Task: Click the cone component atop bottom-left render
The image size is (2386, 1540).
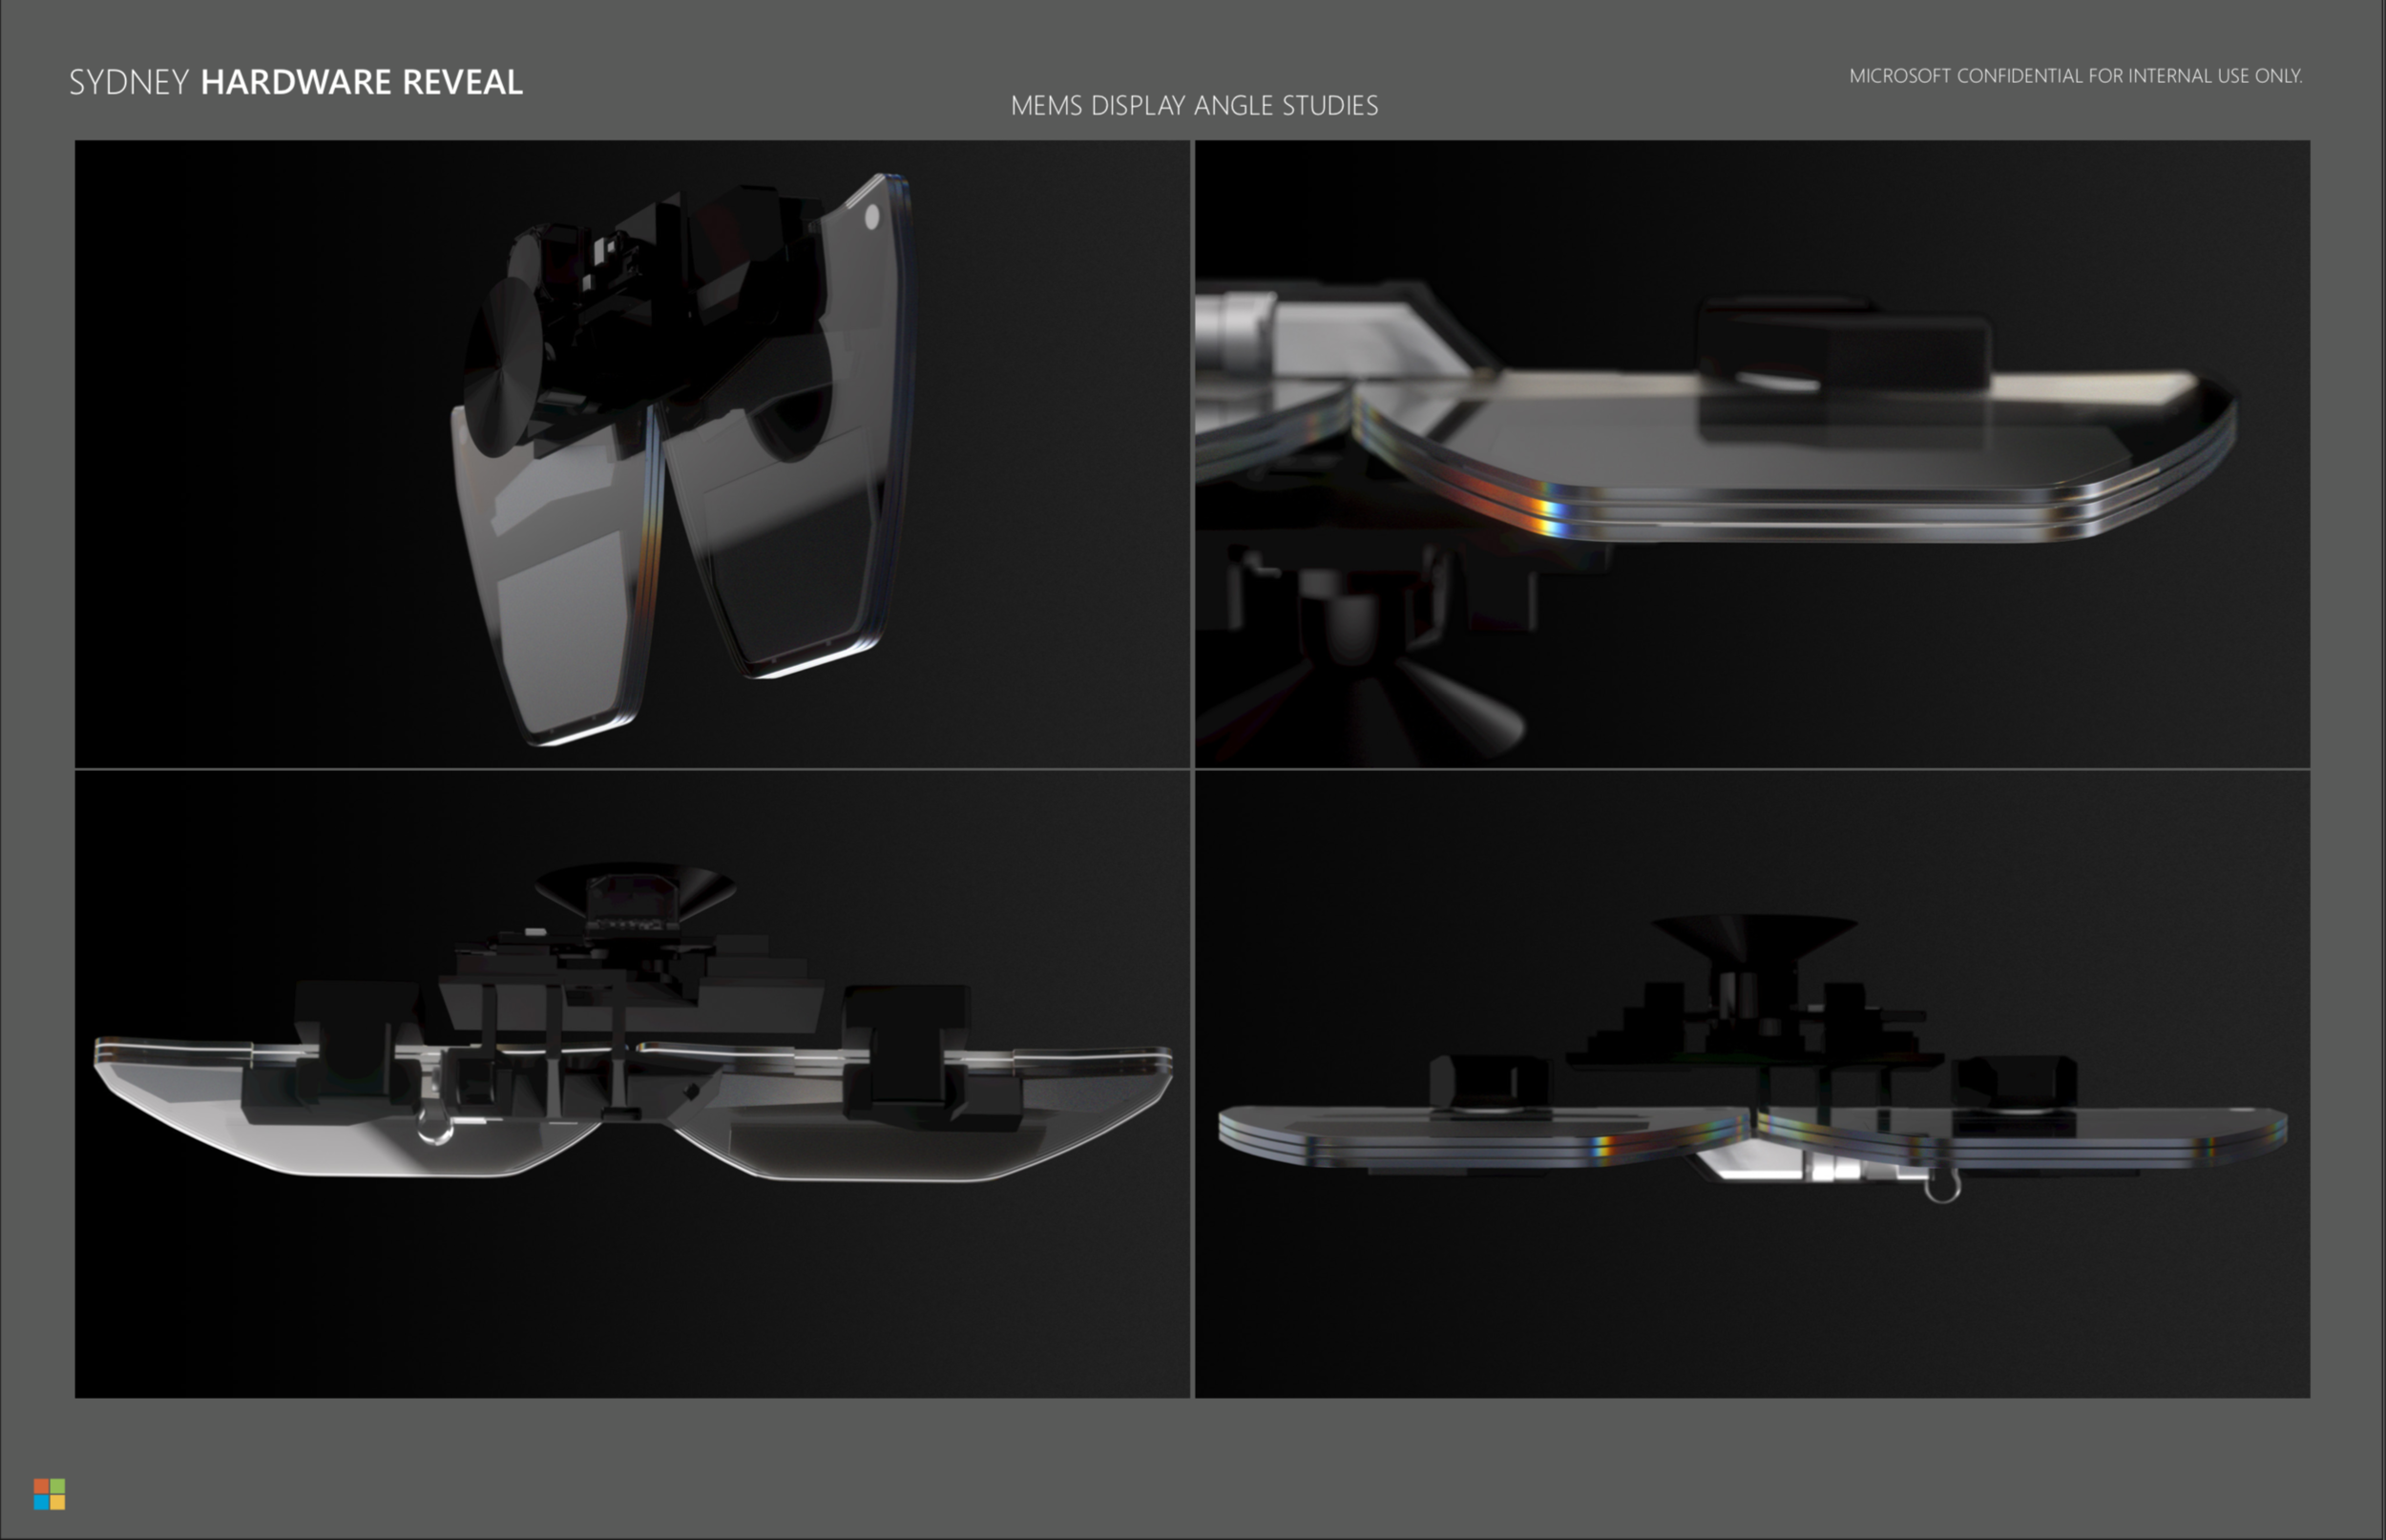Action: point(635,885)
